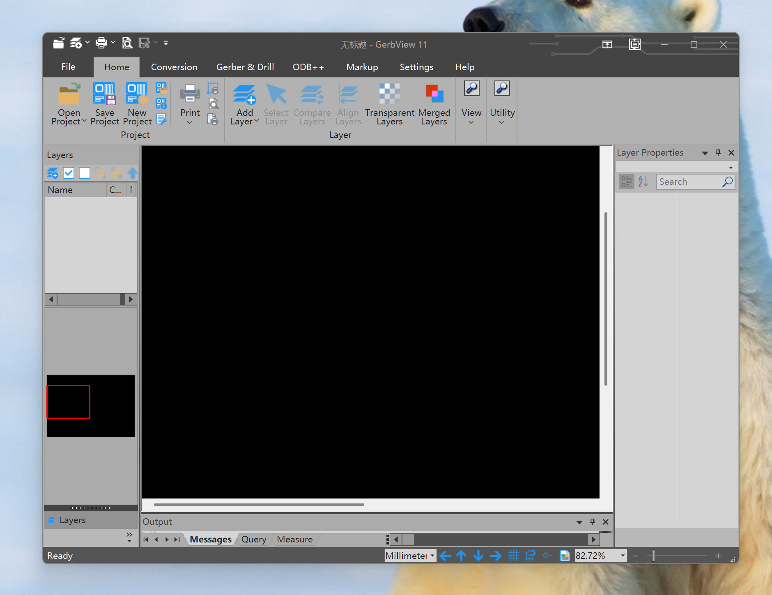Screen dimensions: 772x595
Task: Open the 82.72% zoom level dropdown
Action: point(623,556)
